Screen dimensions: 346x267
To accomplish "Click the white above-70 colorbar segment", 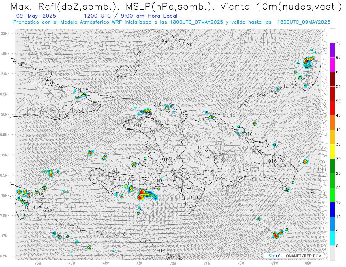I will click(332, 36).
